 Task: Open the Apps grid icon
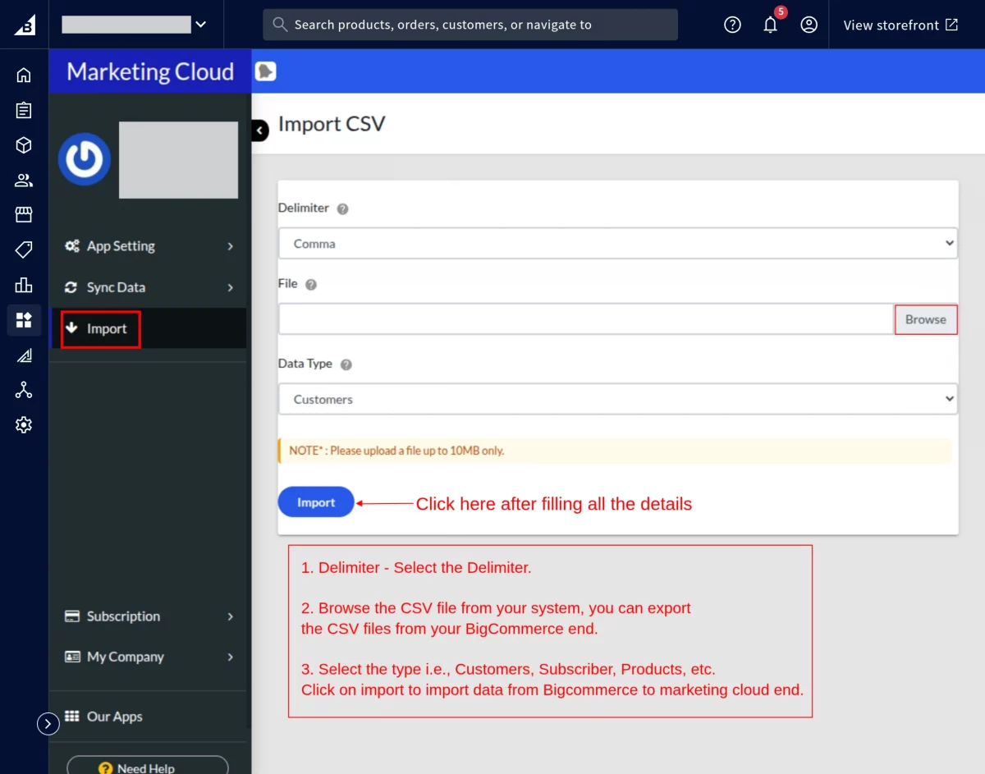(24, 320)
